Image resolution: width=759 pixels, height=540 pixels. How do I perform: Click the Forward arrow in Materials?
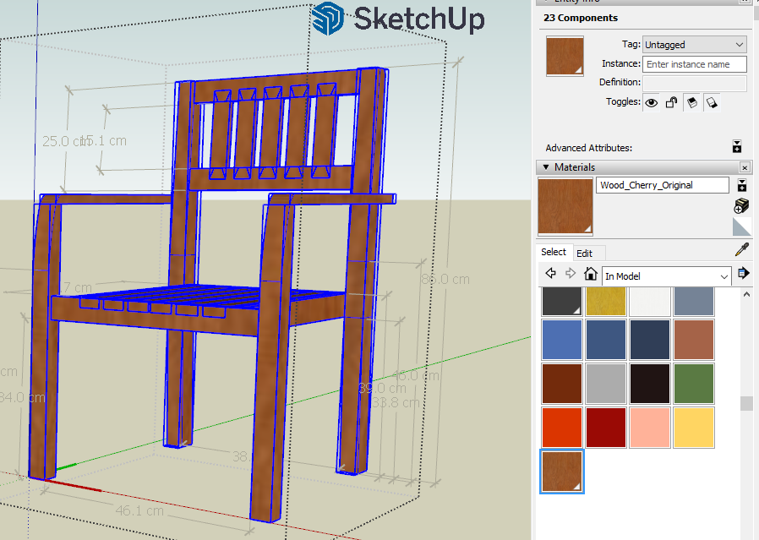point(571,274)
